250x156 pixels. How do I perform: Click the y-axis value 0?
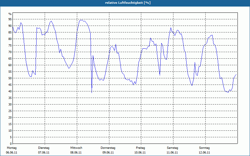(x=11, y=144)
